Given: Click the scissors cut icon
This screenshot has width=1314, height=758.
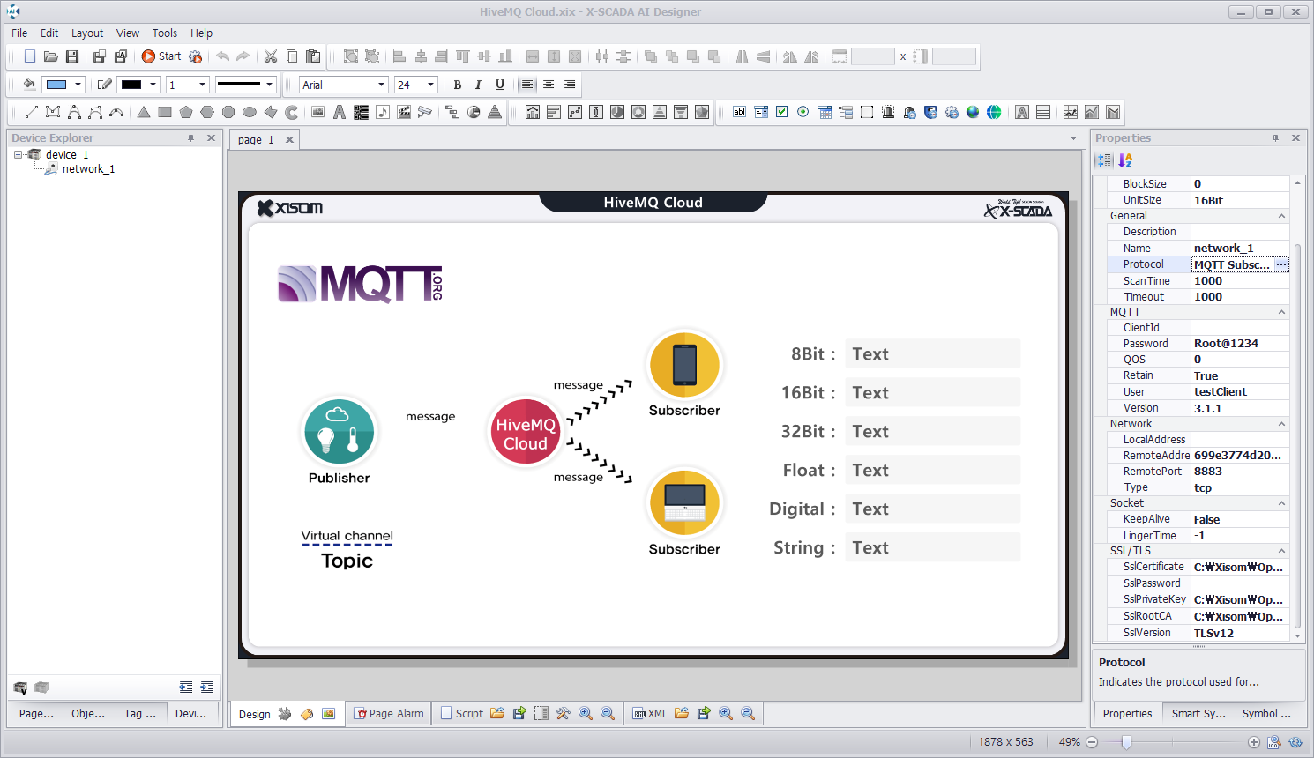Looking at the screenshot, I should (271, 56).
